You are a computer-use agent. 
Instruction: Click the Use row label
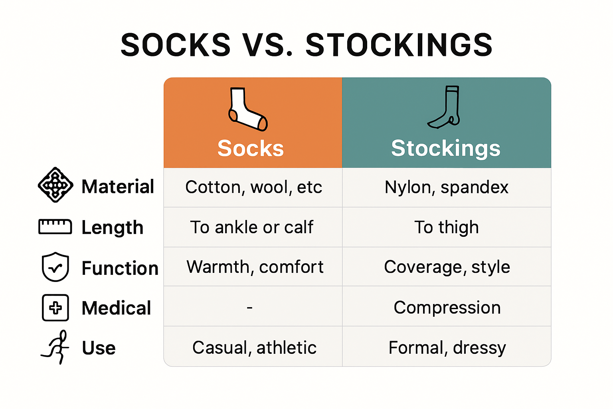(99, 348)
